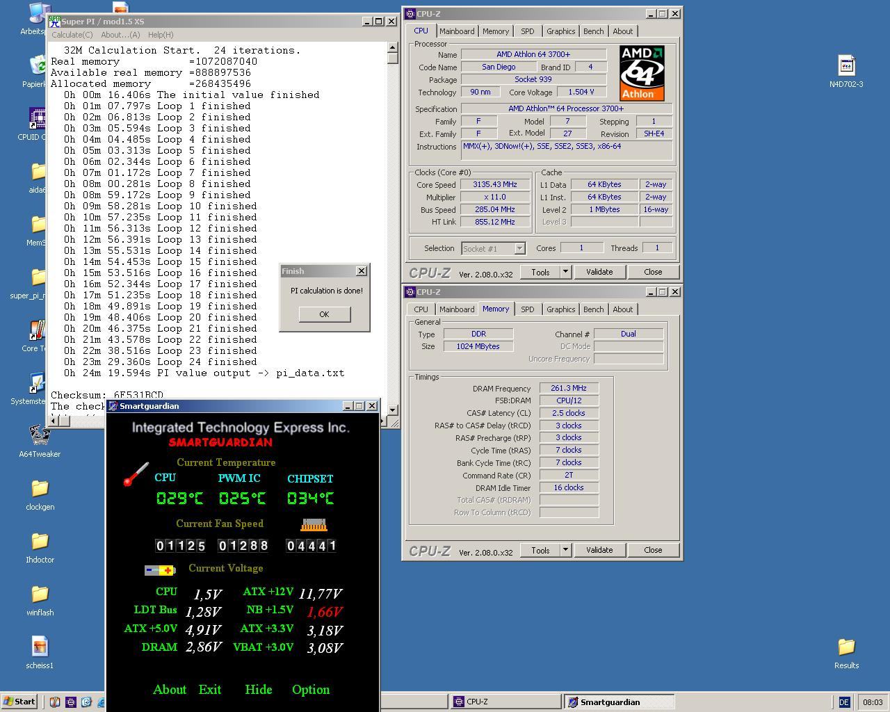The width and height of the screenshot is (890, 712).
Task: Switch to CPU-Z taskbar button
Action: tap(505, 702)
